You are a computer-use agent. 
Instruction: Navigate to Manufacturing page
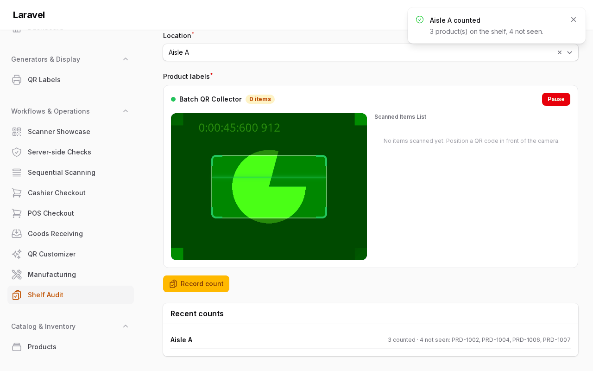(x=70, y=275)
